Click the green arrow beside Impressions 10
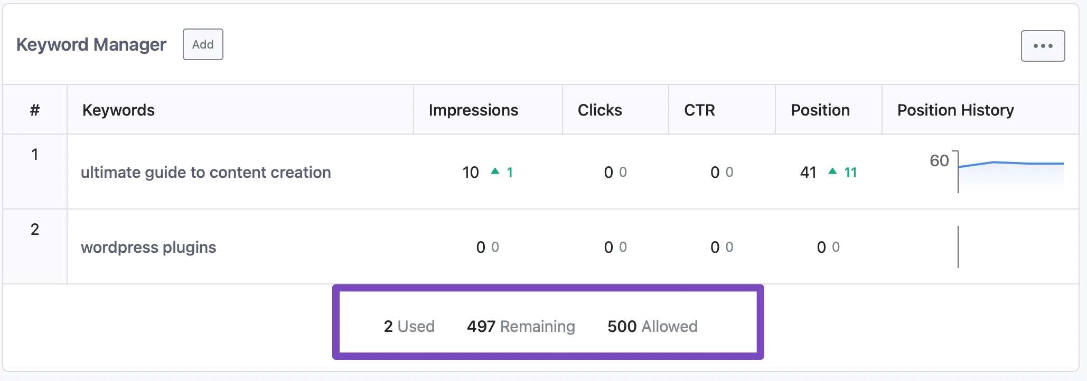Viewport: 1087px width, 381px height. (x=495, y=172)
